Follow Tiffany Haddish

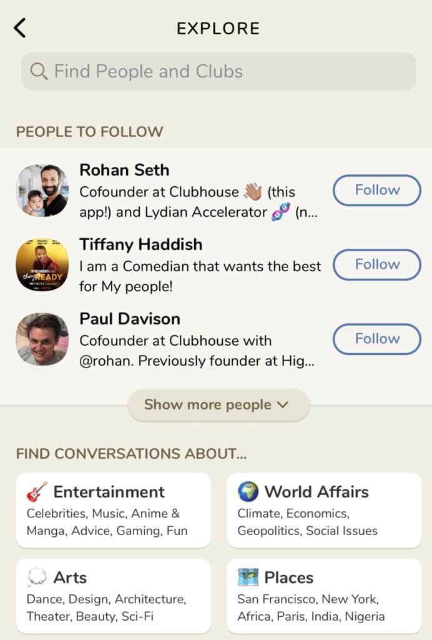coord(377,264)
